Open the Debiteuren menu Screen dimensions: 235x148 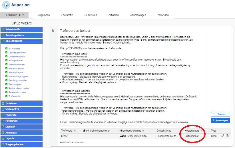(x=91, y=15)
